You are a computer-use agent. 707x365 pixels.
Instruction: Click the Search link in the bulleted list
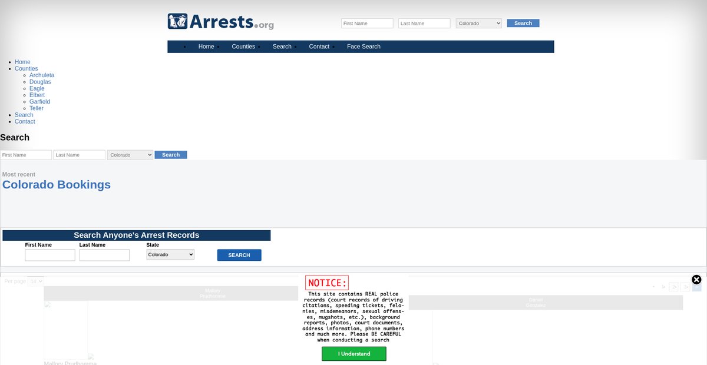pyautogui.click(x=24, y=115)
